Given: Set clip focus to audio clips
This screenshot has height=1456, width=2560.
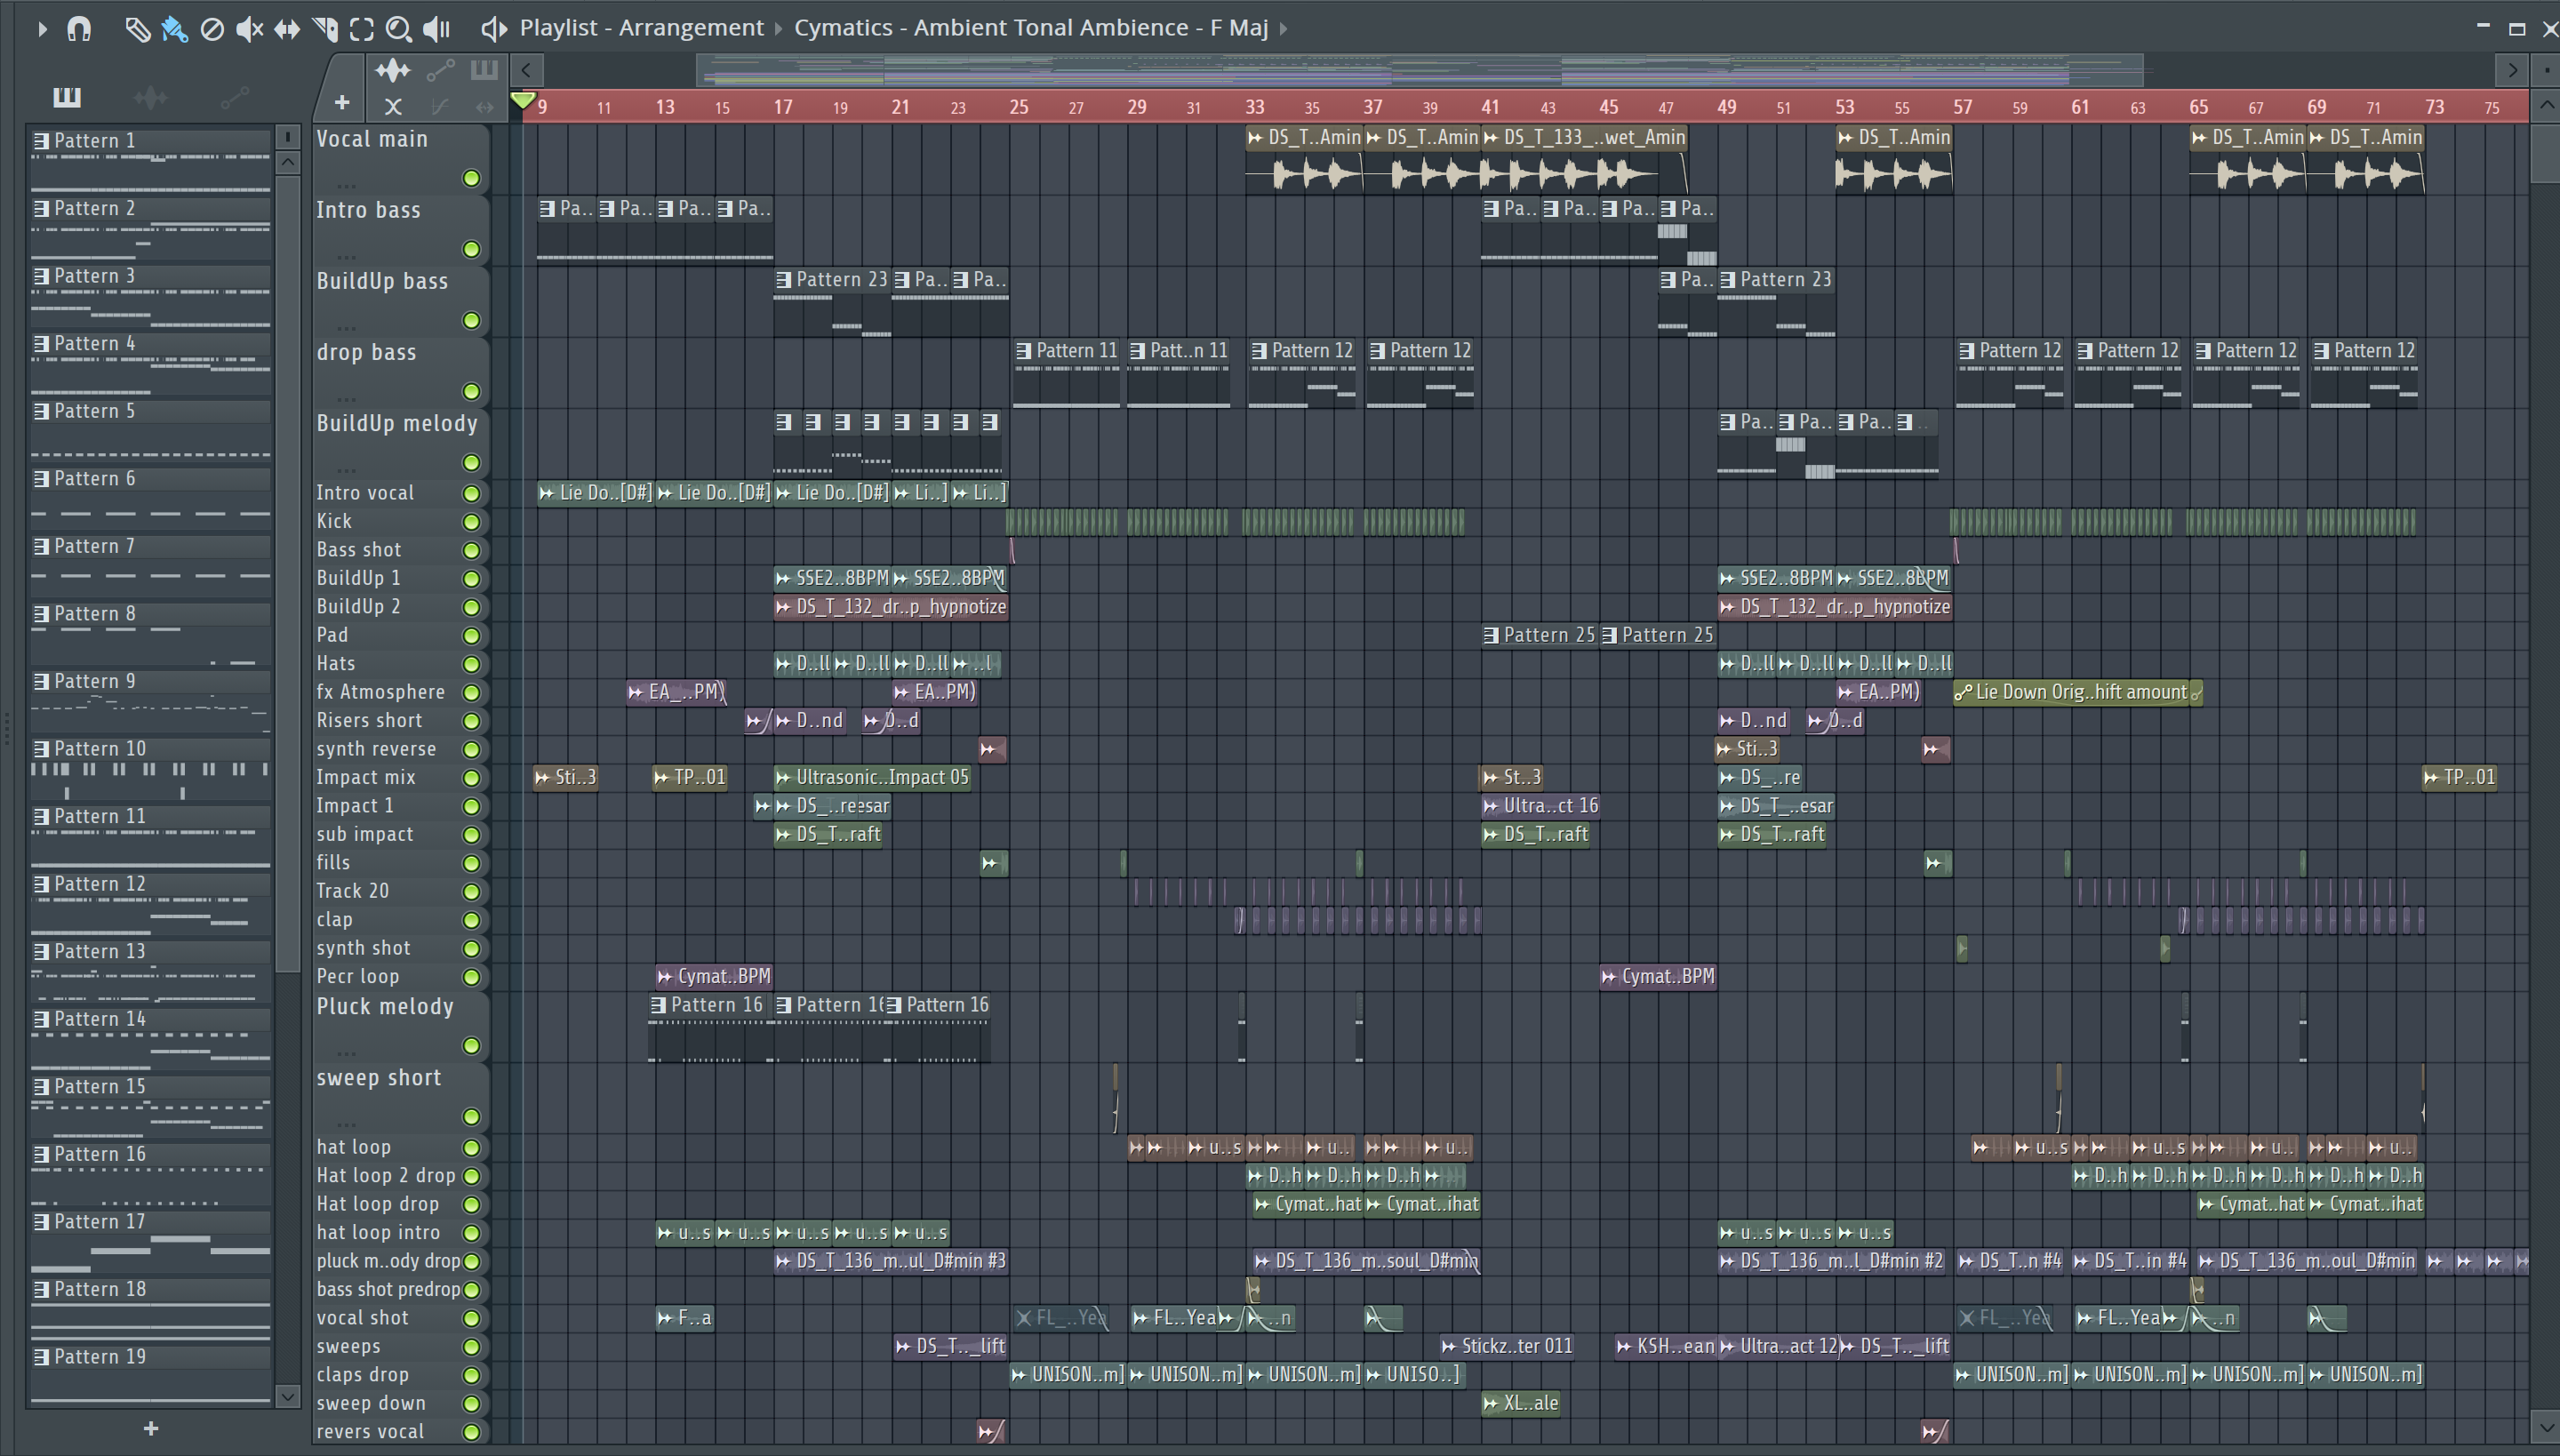Looking at the screenshot, I should (392, 70).
